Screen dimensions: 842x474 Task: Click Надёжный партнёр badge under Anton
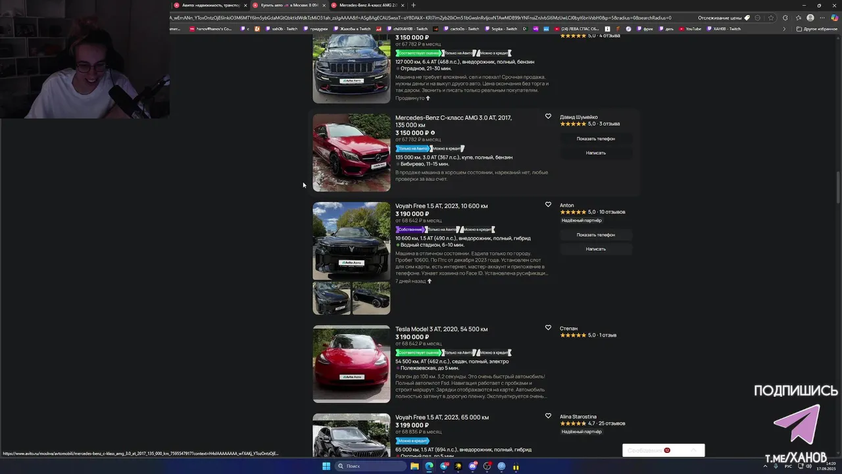(582, 221)
